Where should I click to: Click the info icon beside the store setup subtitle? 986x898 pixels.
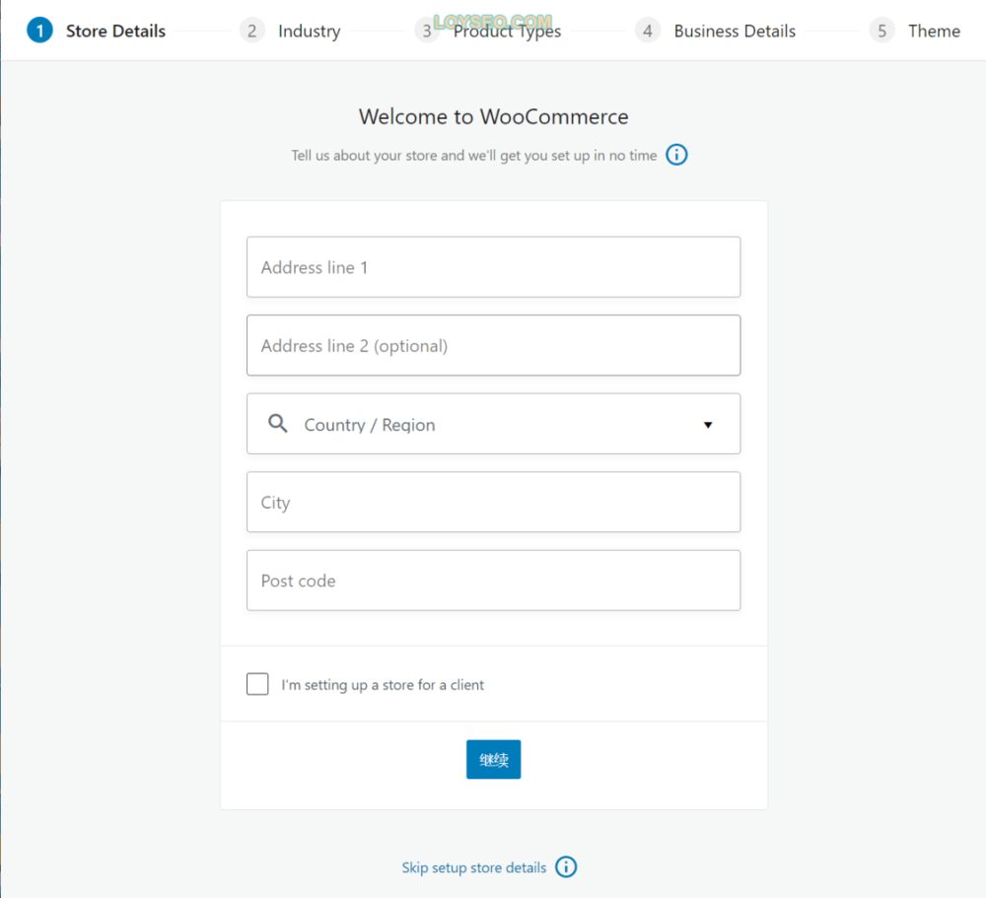click(x=676, y=155)
